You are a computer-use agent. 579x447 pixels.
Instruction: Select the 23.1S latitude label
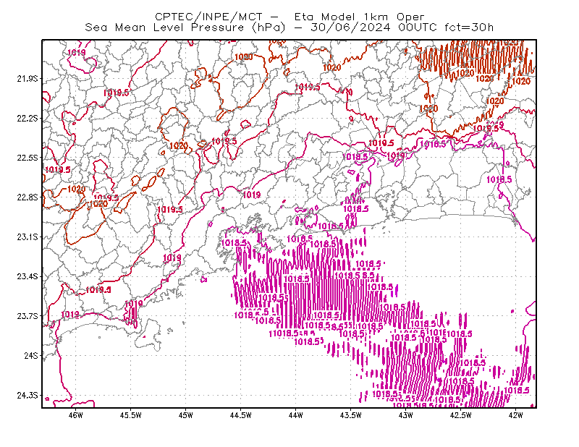[x=28, y=237]
